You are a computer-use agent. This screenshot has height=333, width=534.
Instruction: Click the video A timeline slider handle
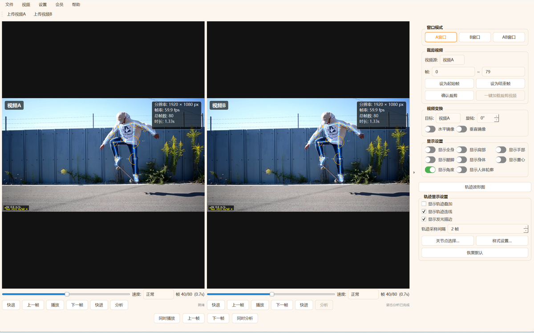[67, 294]
